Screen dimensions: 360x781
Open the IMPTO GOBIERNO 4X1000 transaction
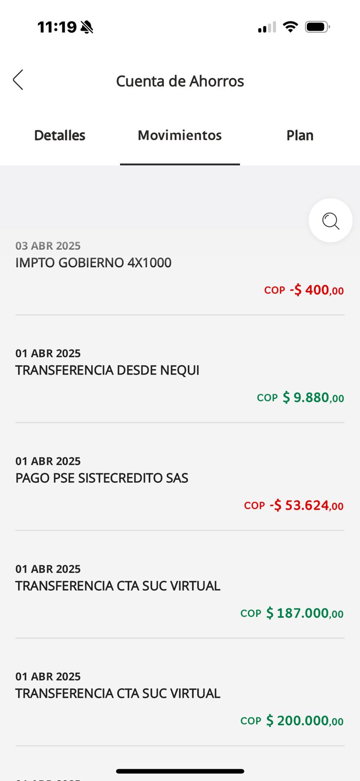(93, 263)
